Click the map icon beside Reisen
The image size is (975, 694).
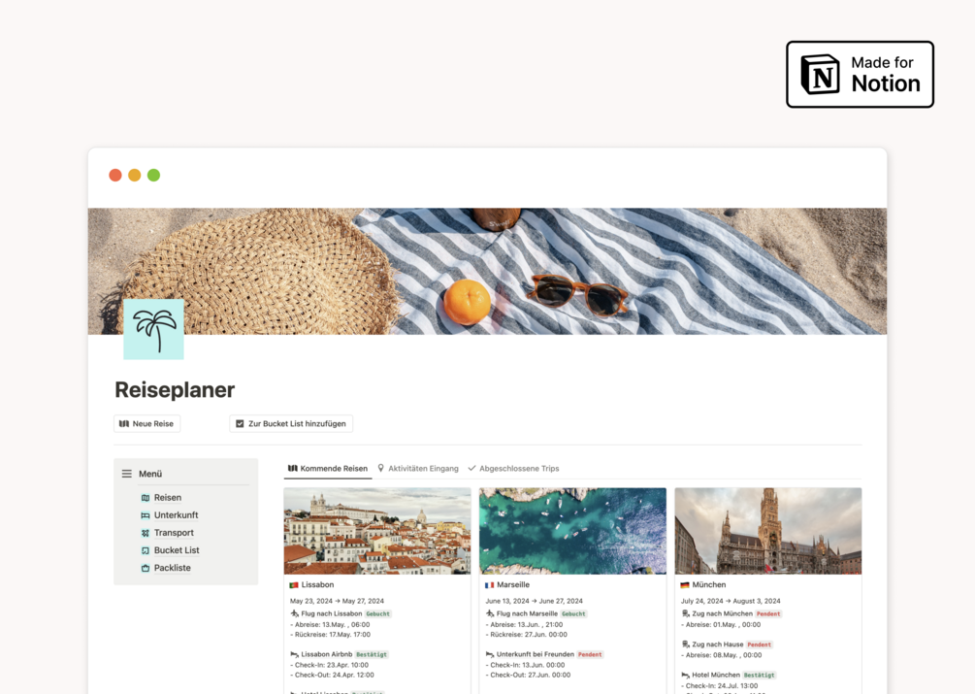pyautogui.click(x=146, y=498)
